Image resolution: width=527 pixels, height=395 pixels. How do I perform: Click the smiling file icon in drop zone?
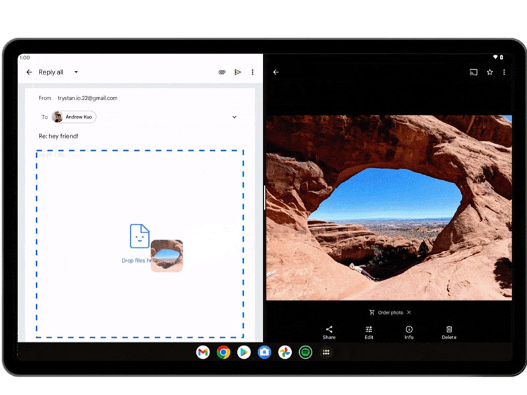coord(140,236)
